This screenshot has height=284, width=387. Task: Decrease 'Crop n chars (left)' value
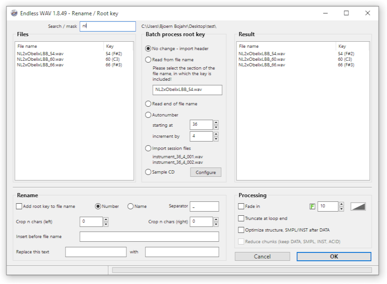coord(106,224)
